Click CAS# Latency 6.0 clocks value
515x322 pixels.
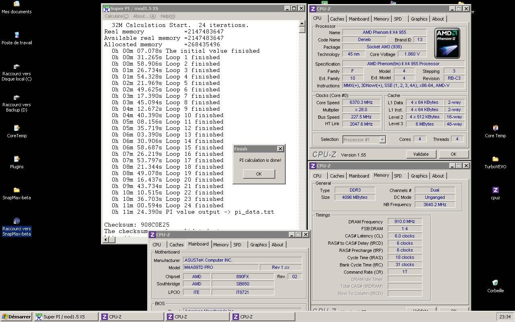(x=404, y=236)
